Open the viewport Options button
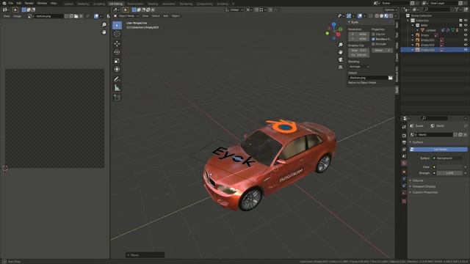470x264 pixels. tap(391, 10)
